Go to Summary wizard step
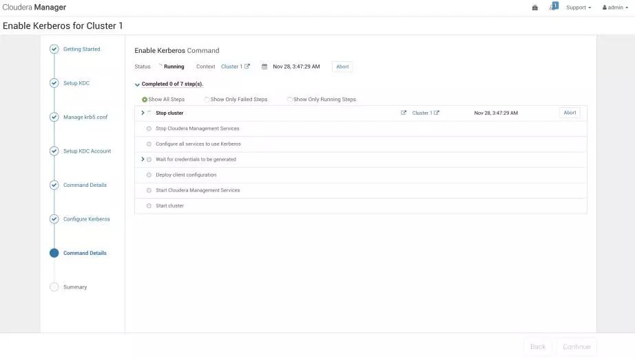635x358 pixels. pos(75,287)
